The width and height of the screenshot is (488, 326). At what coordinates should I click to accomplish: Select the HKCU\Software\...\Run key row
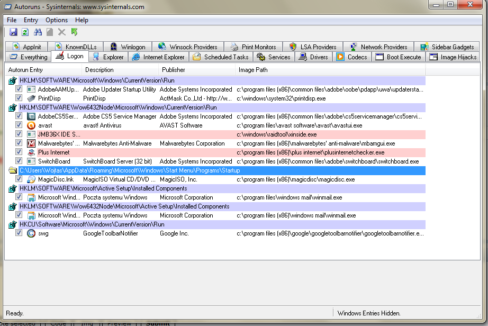point(222,224)
